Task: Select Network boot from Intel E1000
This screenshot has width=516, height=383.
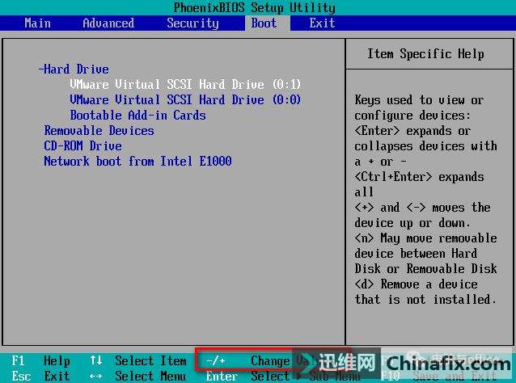Action: coord(137,161)
